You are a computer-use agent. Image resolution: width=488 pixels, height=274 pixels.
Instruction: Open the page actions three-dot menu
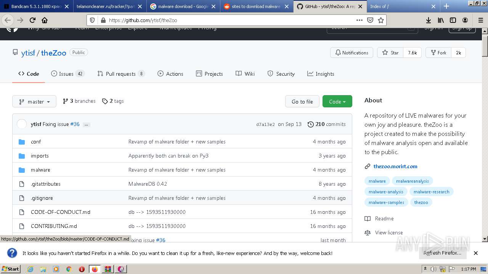(x=360, y=20)
